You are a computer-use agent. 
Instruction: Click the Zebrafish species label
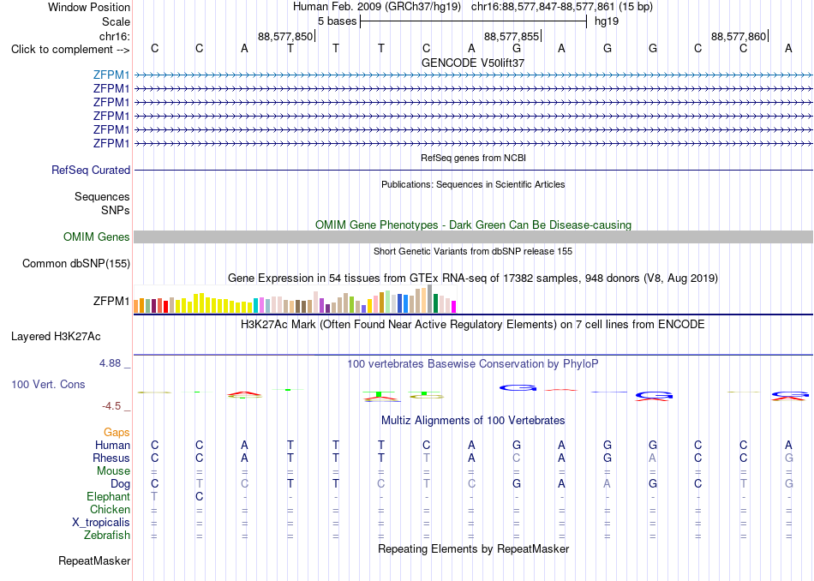(x=107, y=536)
